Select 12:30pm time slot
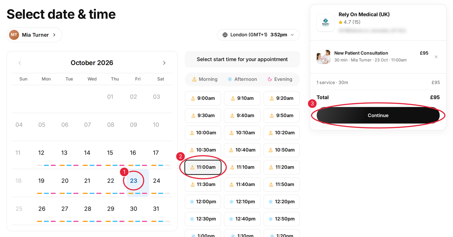Screen dimensions: 453x237 click(x=203, y=219)
